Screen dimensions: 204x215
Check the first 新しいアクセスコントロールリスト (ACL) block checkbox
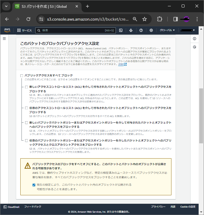(x=27, y=87)
